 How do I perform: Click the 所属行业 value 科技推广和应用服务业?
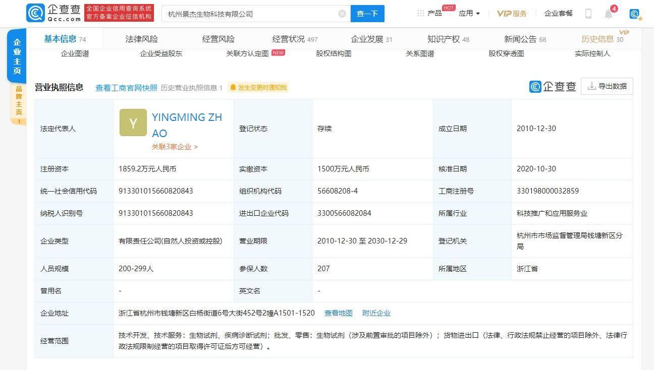click(x=552, y=213)
